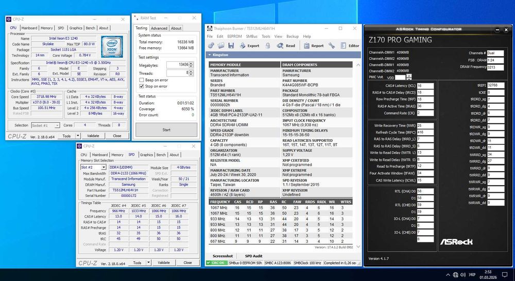Click the green CRC OK status indicator
Image resolution: width=515 pixels, height=281 pixels.
tap(217, 263)
